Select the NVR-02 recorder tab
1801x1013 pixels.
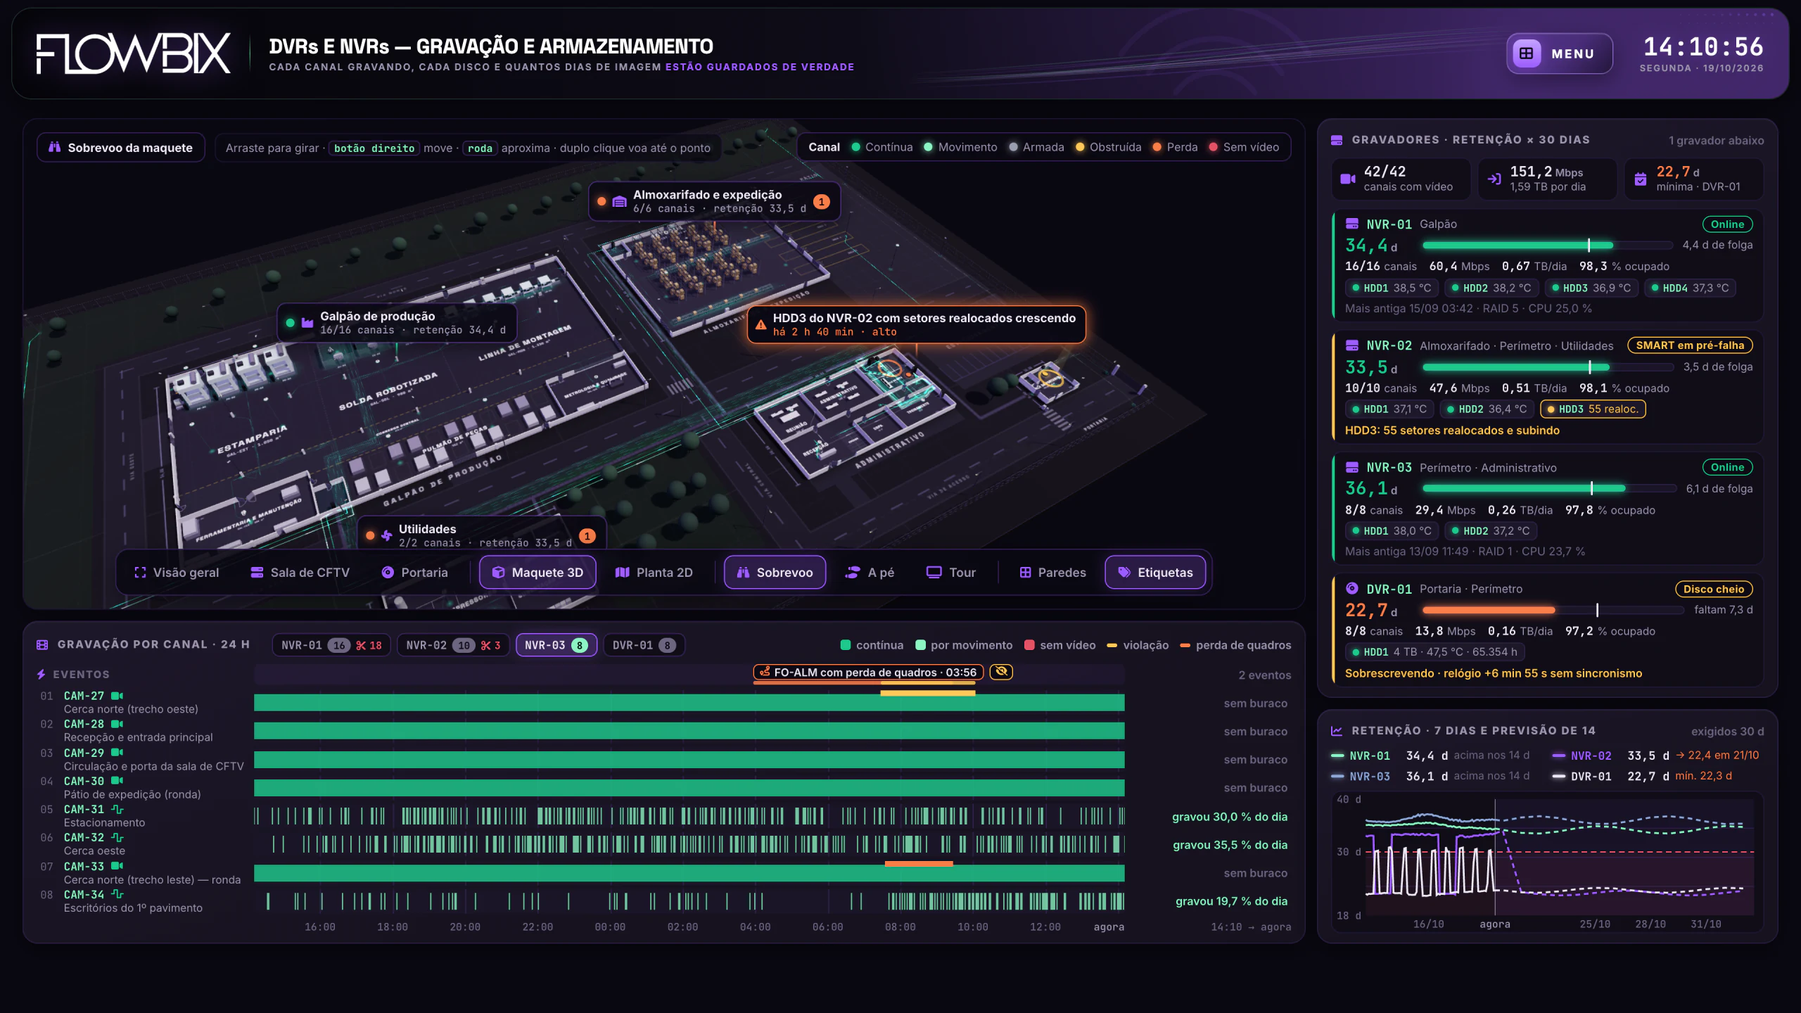point(453,645)
